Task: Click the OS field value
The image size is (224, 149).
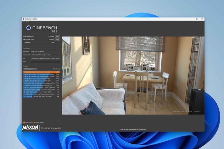Action: 45,58
